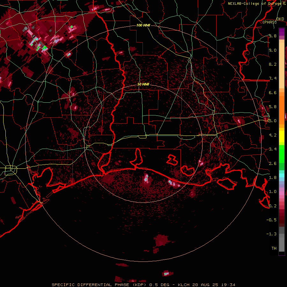Screen dimensions: 287x287
Task: Click the 3.4 value on the color scale
Action: tap(273, 149)
